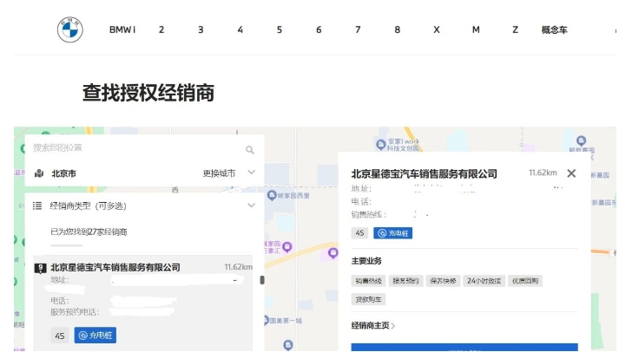This screenshot has height=352, width=619.
Task: Click the BMW logo
Action: point(69,29)
